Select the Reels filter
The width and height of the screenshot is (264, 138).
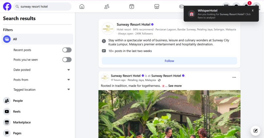(37, 112)
